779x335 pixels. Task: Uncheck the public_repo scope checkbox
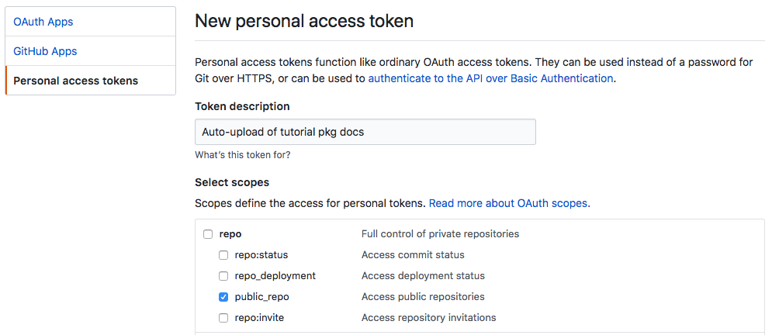(x=223, y=297)
